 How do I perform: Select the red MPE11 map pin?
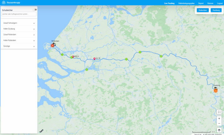[73, 57]
